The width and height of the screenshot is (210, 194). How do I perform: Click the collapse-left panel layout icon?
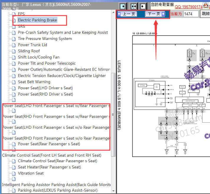[x=143, y=6]
